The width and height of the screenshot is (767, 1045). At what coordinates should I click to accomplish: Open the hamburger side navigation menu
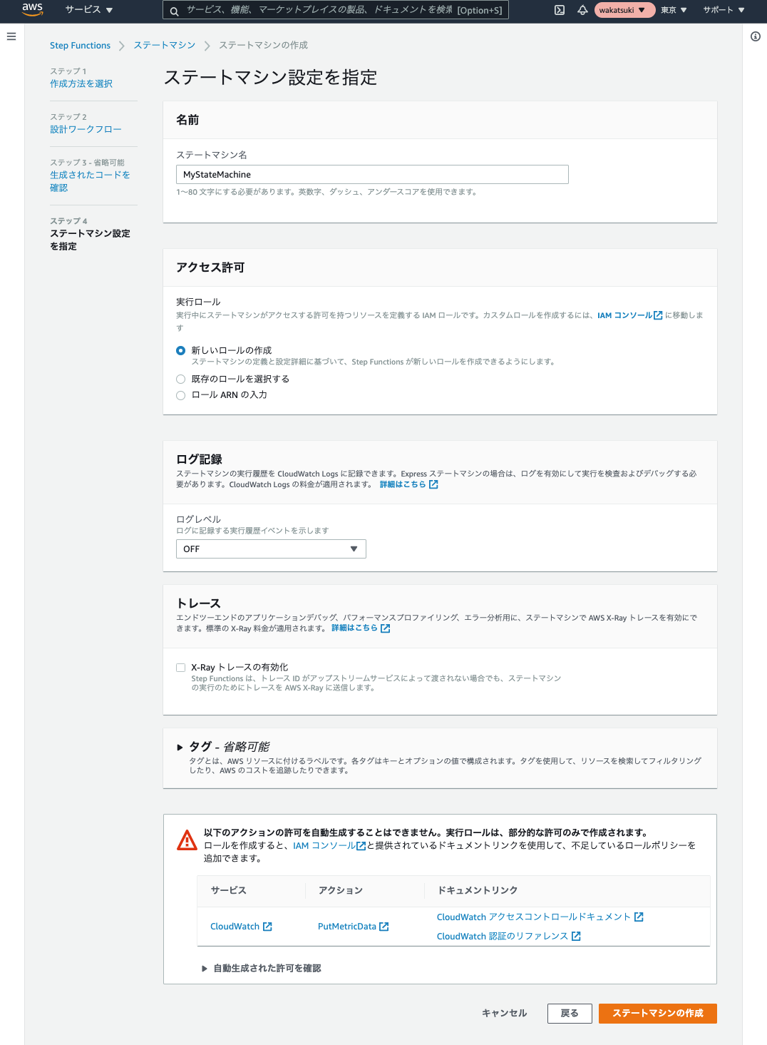click(x=11, y=36)
